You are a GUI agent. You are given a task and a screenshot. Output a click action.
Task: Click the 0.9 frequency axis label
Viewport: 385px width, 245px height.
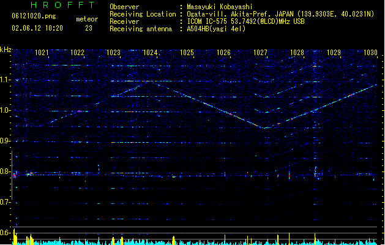(x=6, y=141)
